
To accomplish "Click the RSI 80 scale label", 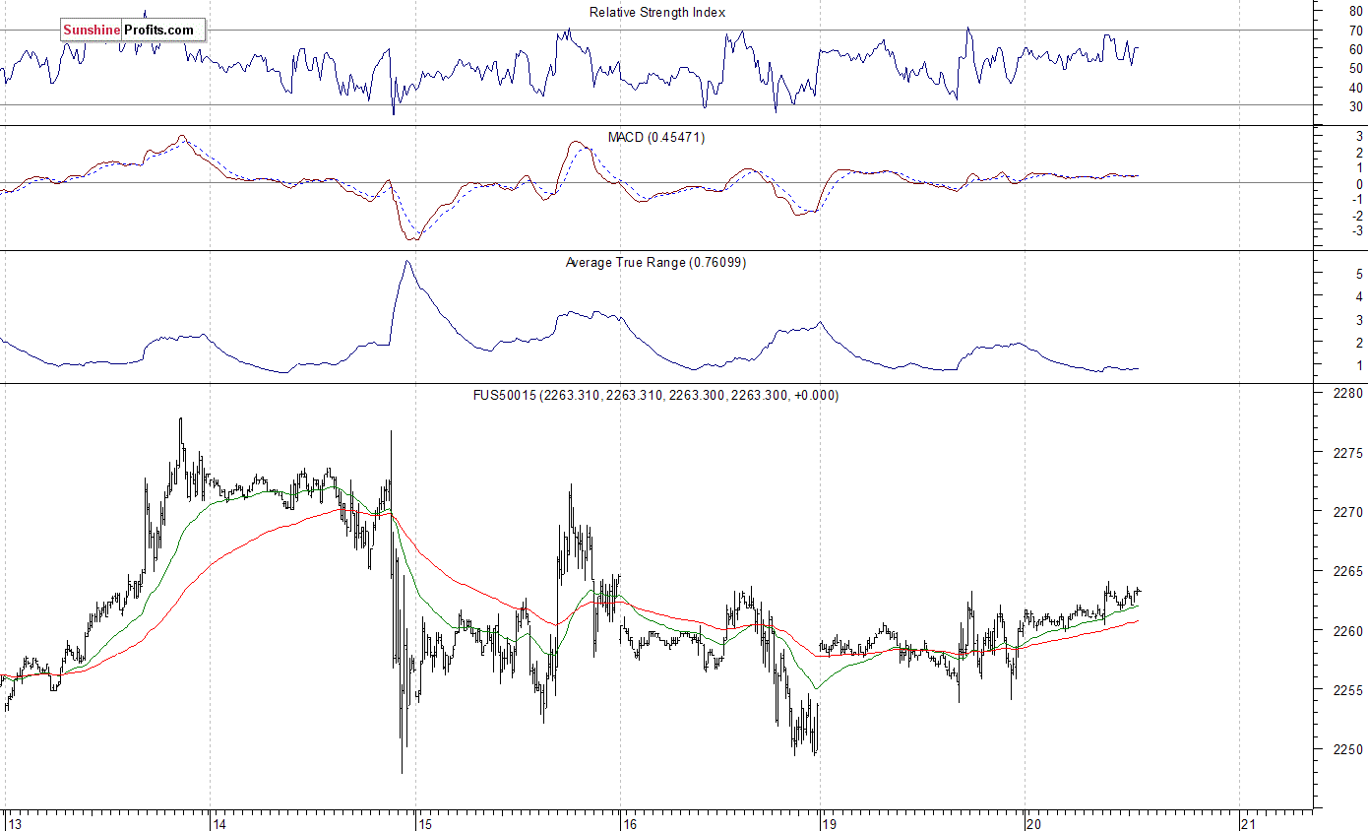I will [x=1356, y=12].
